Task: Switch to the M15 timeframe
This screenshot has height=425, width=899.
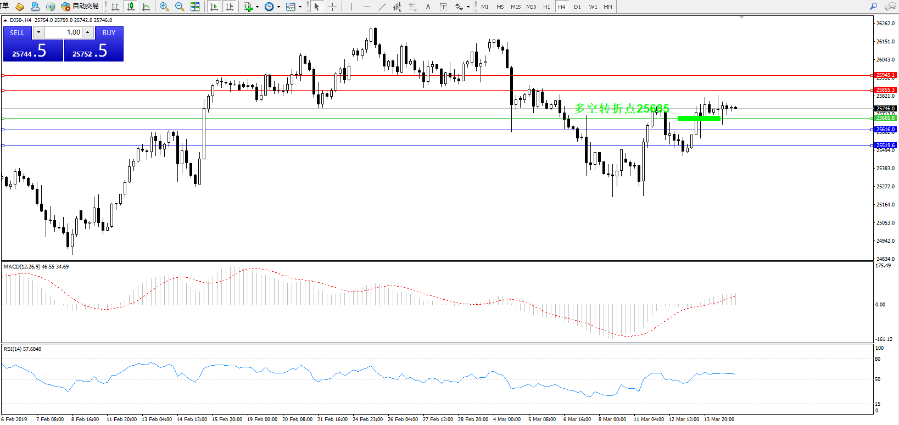Action: (515, 7)
